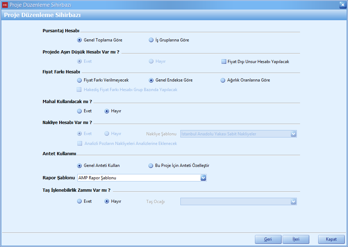This screenshot has height=247, width=348.
Task: Choose 'Ağırlık Oranlarına Göre' option
Action: (x=223, y=80)
